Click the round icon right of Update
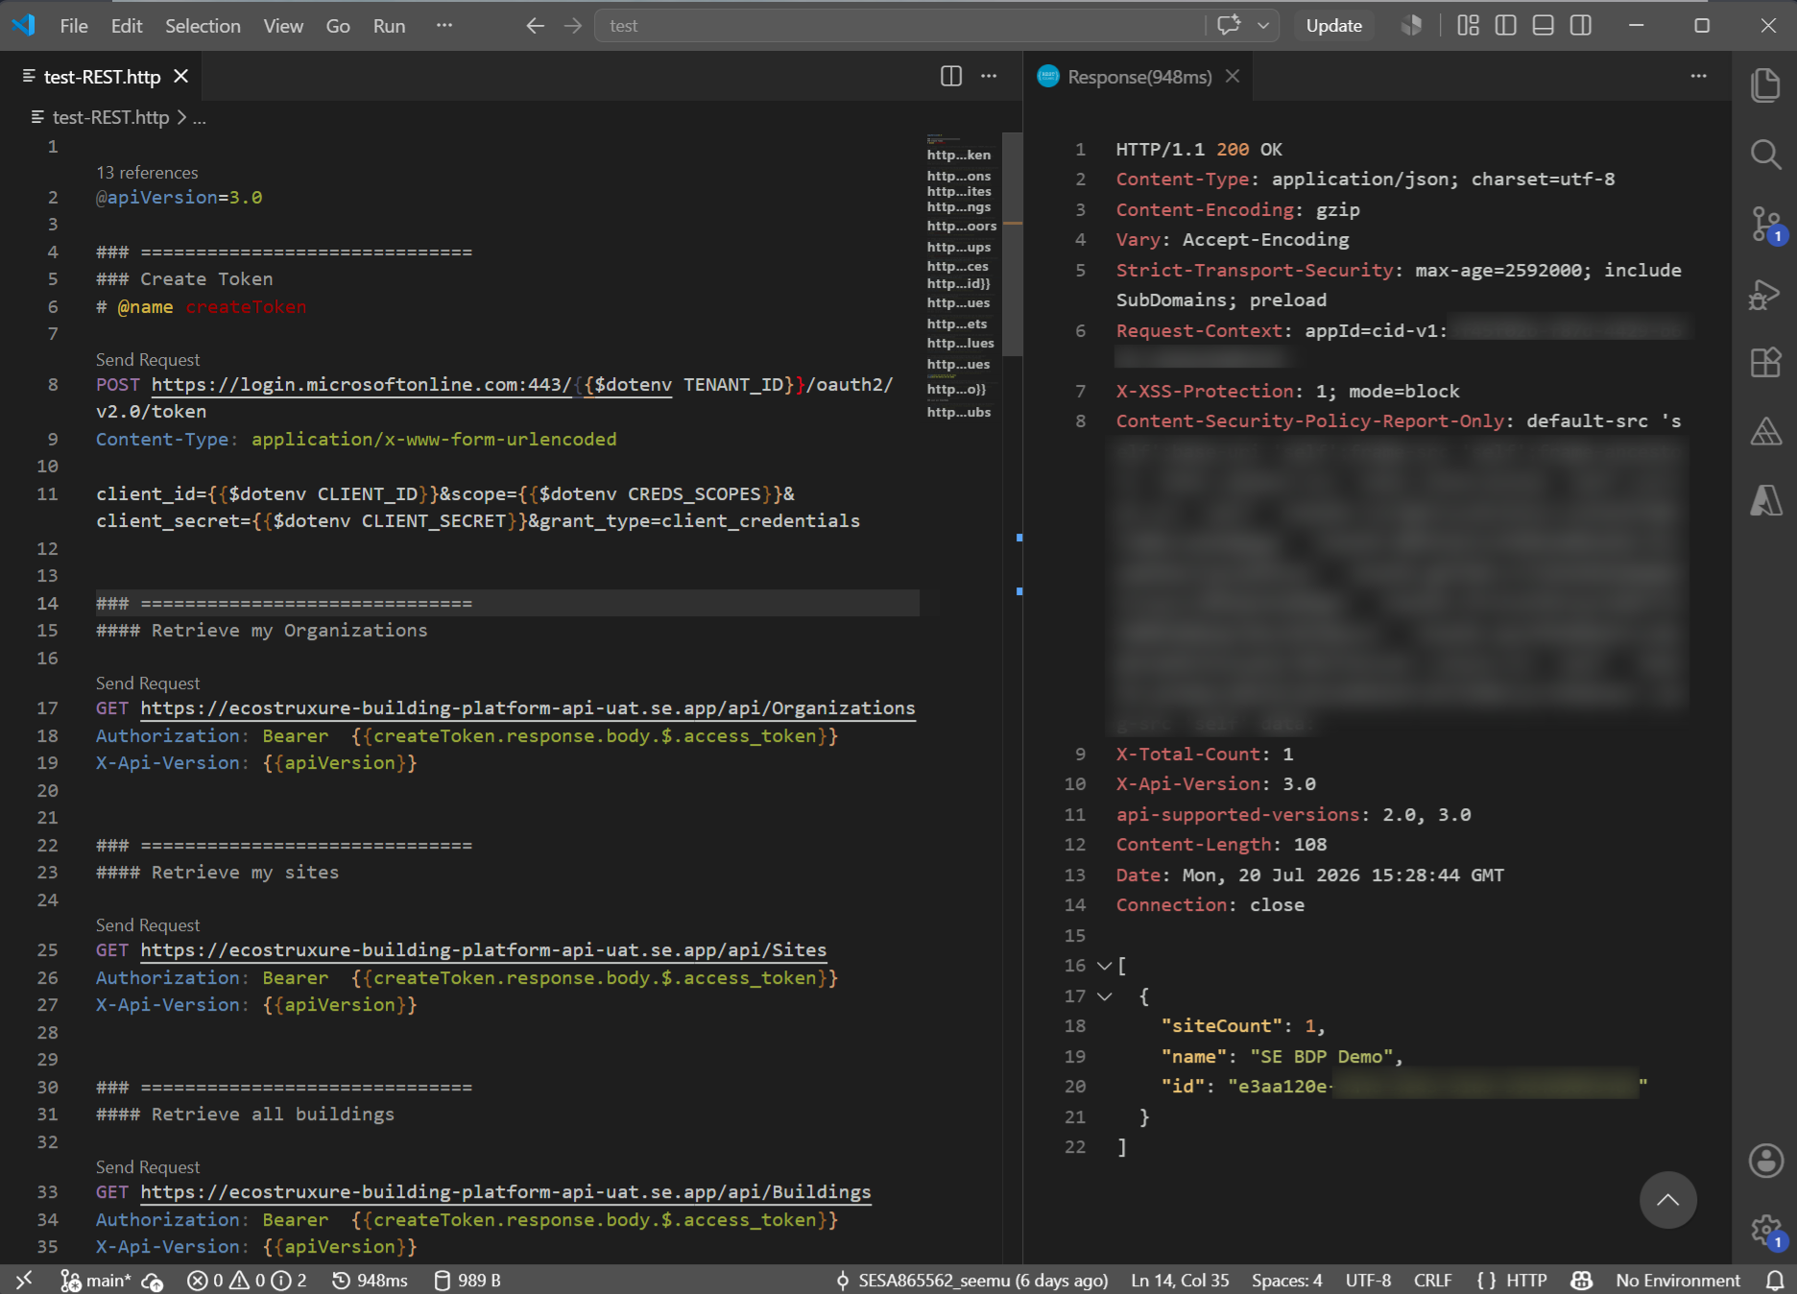The height and width of the screenshot is (1294, 1797). pos(1411,26)
